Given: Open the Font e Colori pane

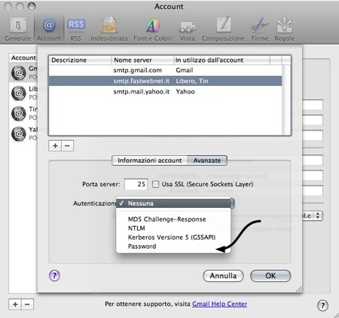Looking at the screenshot, I should point(153,29).
